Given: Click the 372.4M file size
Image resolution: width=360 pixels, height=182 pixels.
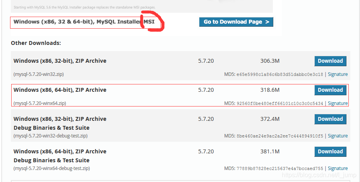Looking at the screenshot, I should click(x=270, y=119).
